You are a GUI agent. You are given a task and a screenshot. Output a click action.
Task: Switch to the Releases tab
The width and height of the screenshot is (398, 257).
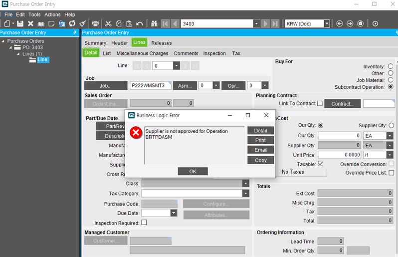point(162,43)
